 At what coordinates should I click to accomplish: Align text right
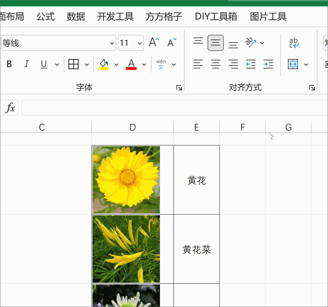(x=233, y=64)
